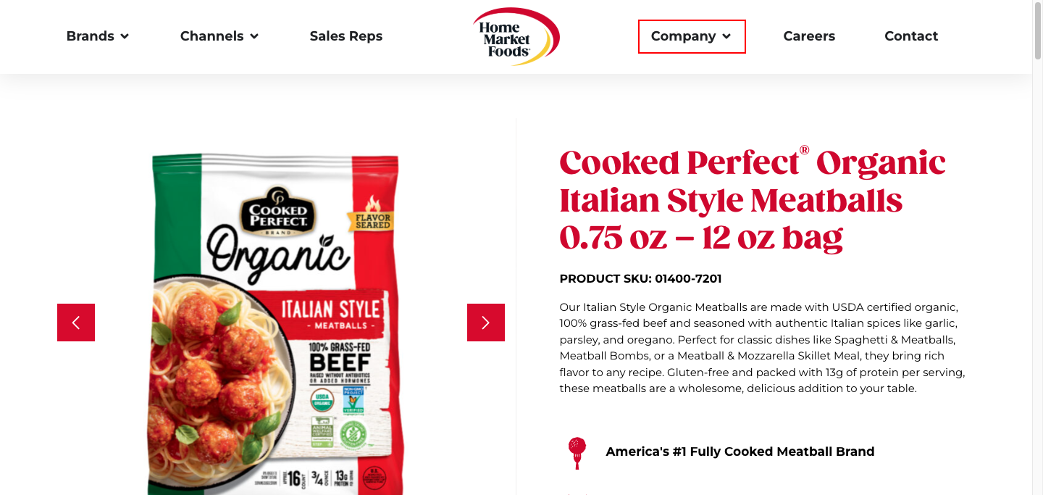Click the Non-GMO Project Verified seal
The image size is (1043, 495).
pos(354,399)
